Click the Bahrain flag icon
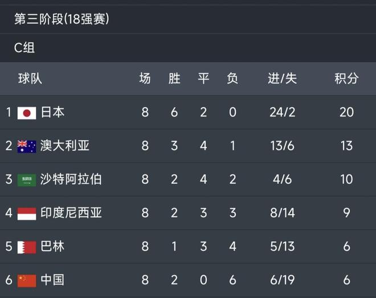The image size is (376, 298). (27, 247)
